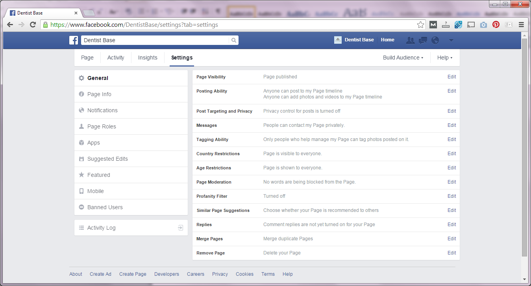Close the Dentist Base browser tab
This screenshot has height=286, width=531.
click(76, 13)
